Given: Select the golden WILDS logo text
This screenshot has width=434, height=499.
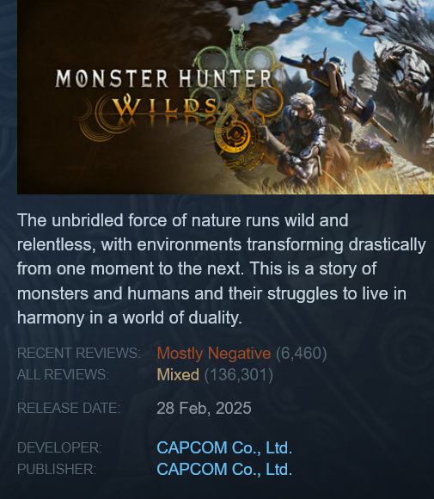Looking at the screenshot, I should click(x=164, y=106).
